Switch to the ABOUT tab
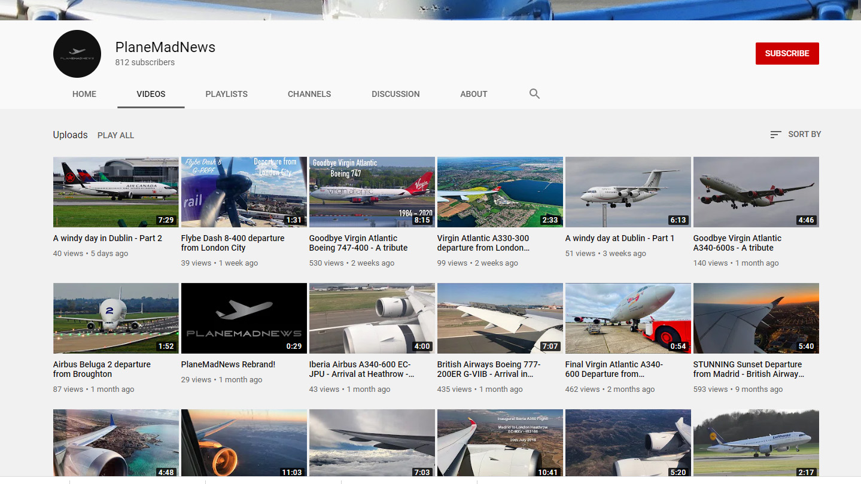Viewport: 861px width, 484px height. 474,94
